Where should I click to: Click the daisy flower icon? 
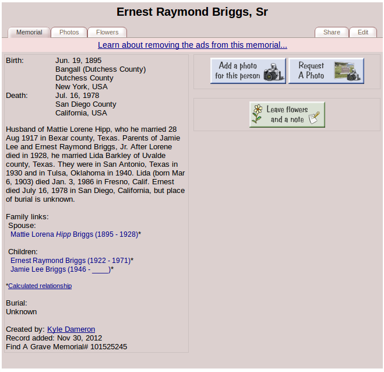click(257, 114)
